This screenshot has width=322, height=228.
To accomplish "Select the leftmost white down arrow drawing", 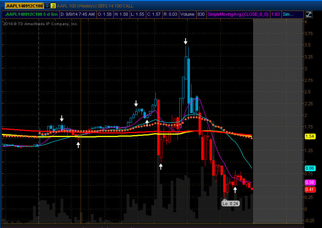I will pos(62,119).
